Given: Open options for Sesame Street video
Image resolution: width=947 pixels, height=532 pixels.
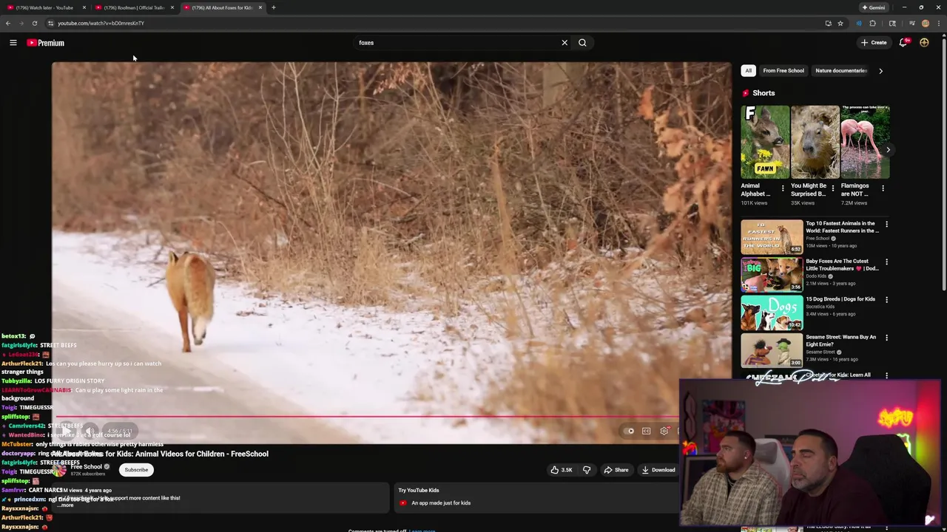Looking at the screenshot, I should click(x=886, y=338).
